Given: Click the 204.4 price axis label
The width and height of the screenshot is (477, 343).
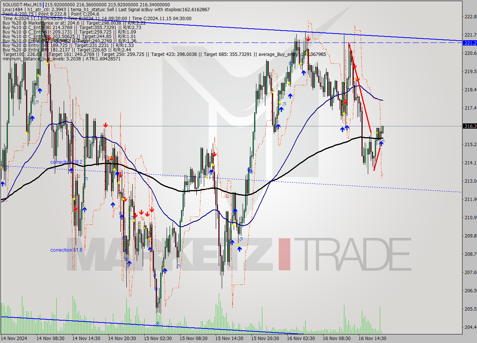Looking at the screenshot, I should (471, 327).
